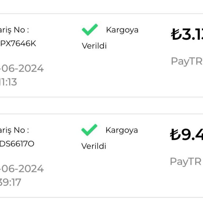Click the green checkmark for order PX7646K
The height and width of the screenshot is (203, 203).
[90, 30]
